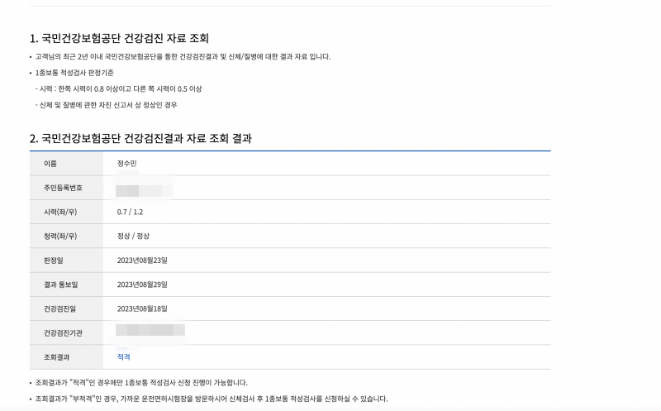Select date '2023년08월18일'
Viewport: 661px width, 411px height.
pyautogui.click(x=142, y=308)
